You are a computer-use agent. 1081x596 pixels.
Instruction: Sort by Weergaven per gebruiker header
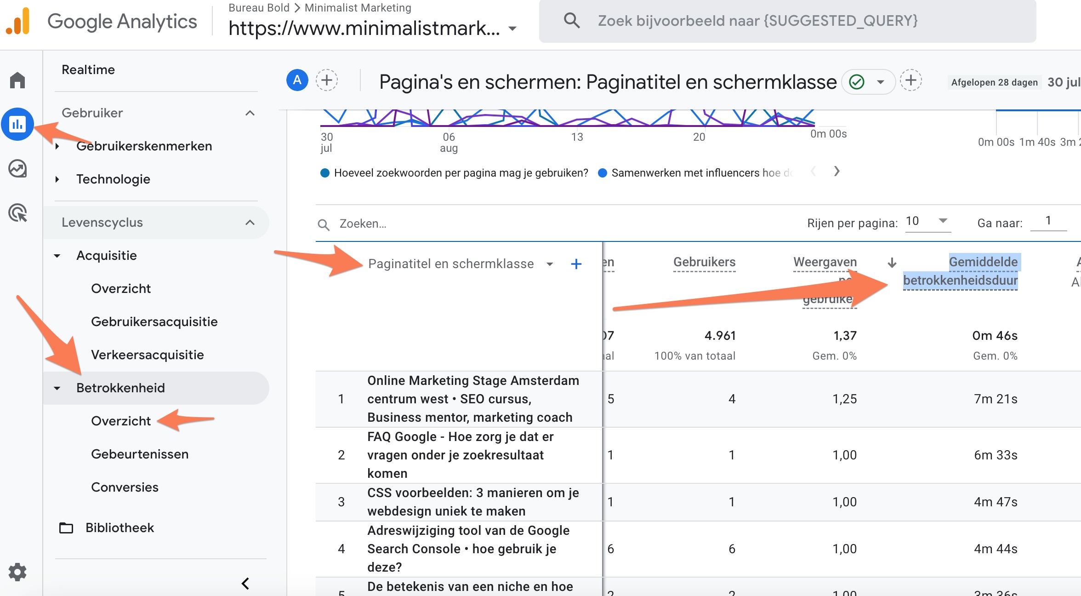(825, 280)
